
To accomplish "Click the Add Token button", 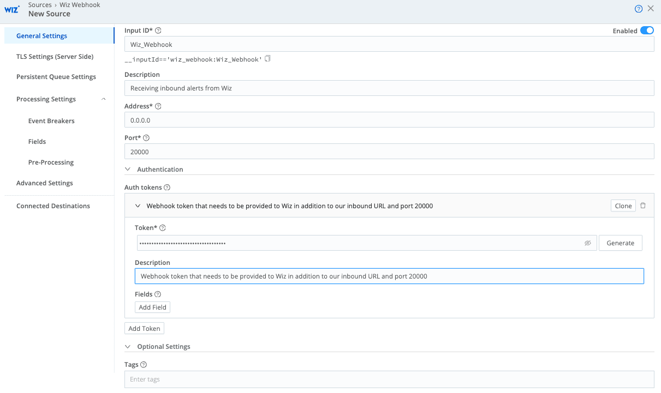I will pos(144,328).
